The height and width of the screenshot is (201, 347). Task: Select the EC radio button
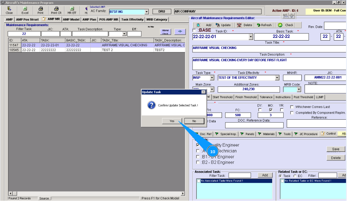pos(295,176)
